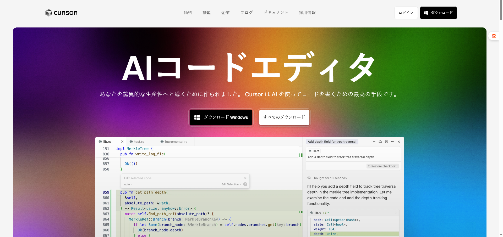The width and height of the screenshot is (503, 237).
Task: Click the 'impl MerkleTree {' code line
Action: pos(134,149)
